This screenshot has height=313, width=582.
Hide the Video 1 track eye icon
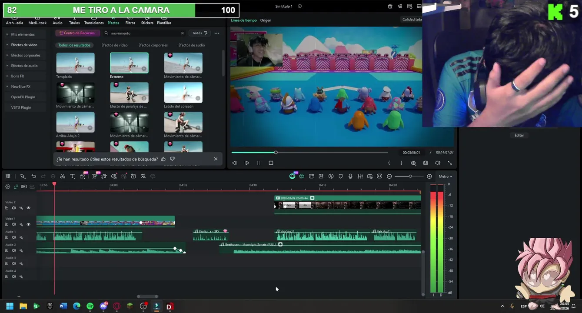[x=29, y=224]
